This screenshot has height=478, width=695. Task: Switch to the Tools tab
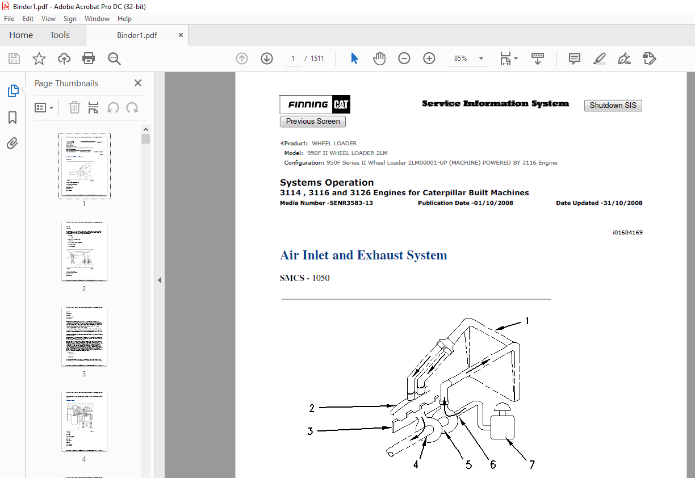60,35
